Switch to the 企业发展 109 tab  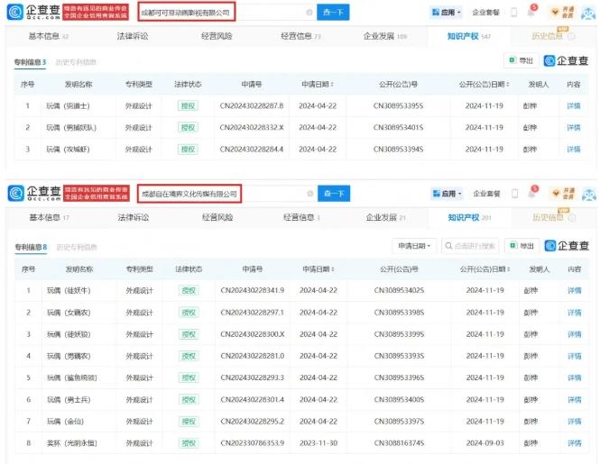385,36
